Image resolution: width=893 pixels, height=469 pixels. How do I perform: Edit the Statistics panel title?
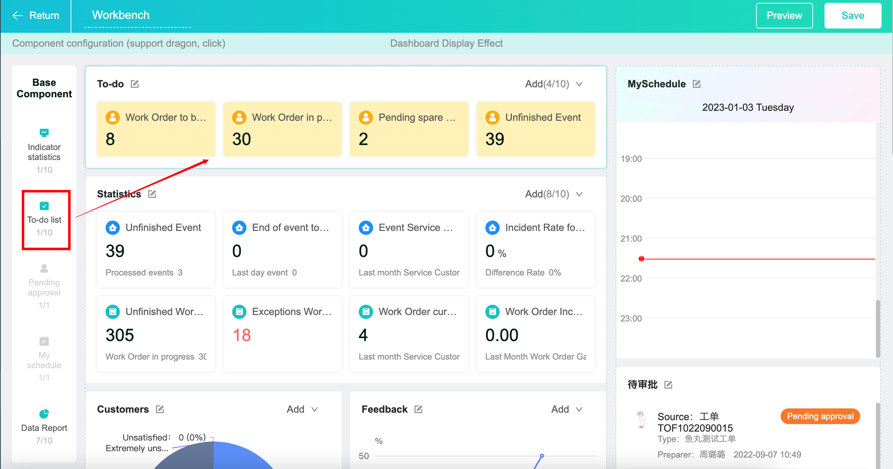[152, 194]
